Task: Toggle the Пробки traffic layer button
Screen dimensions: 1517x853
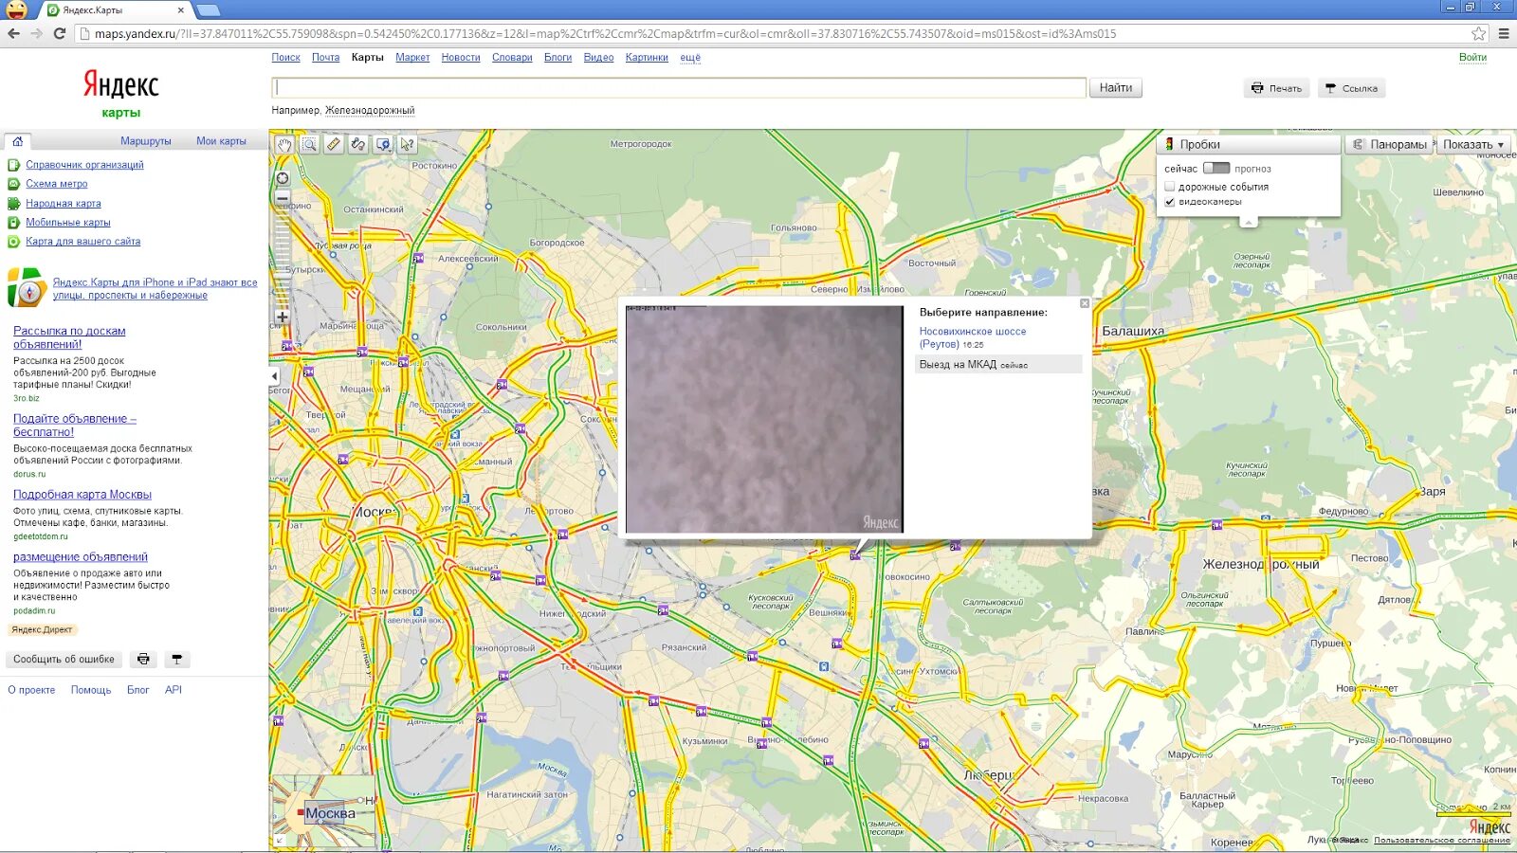Action: point(1248,144)
